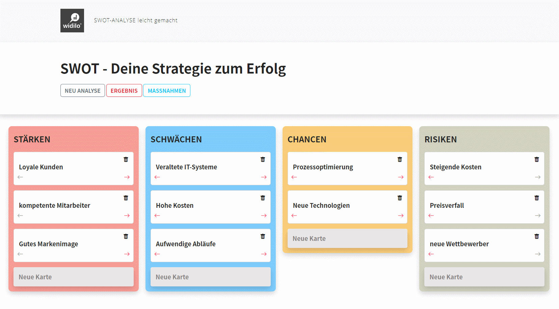Shift Neue Technologien card right
The width and height of the screenshot is (559, 309).
click(401, 216)
